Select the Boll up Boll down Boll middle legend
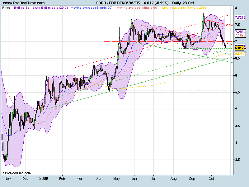249x187 pixels. [41, 8]
